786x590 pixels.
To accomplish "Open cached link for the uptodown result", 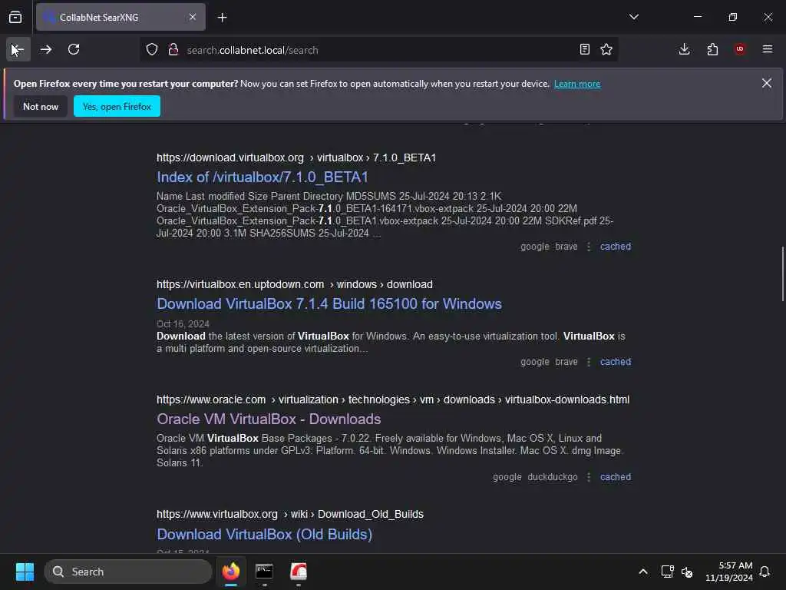I will [x=616, y=362].
